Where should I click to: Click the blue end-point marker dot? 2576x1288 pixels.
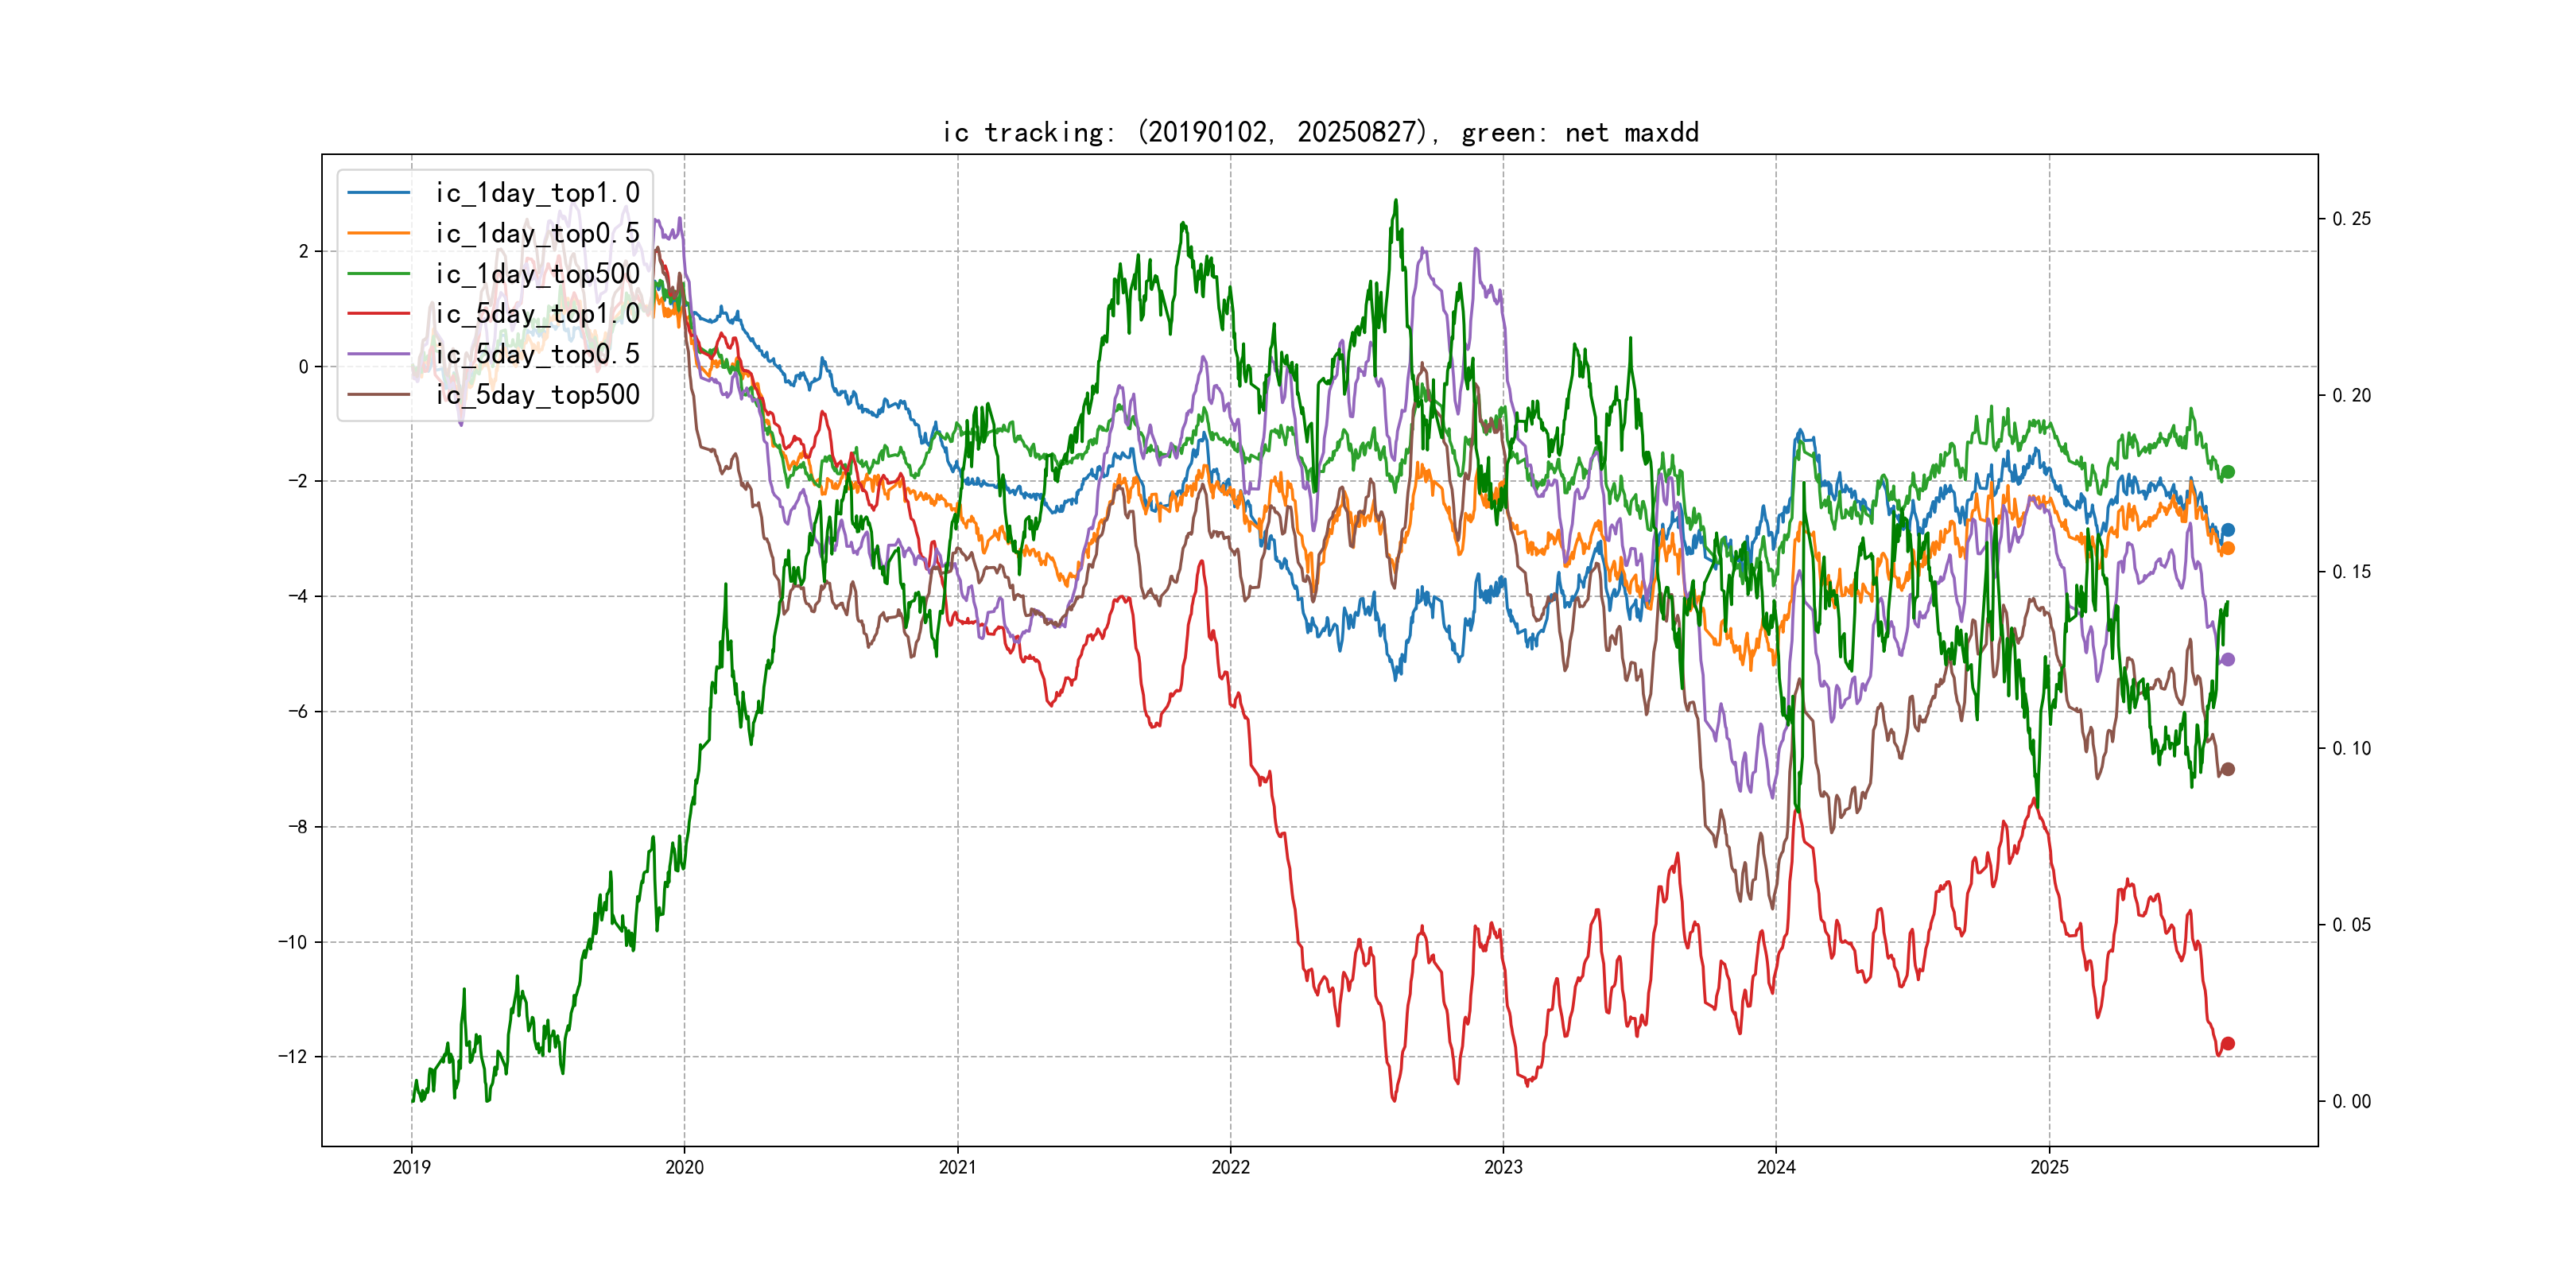click(2227, 530)
